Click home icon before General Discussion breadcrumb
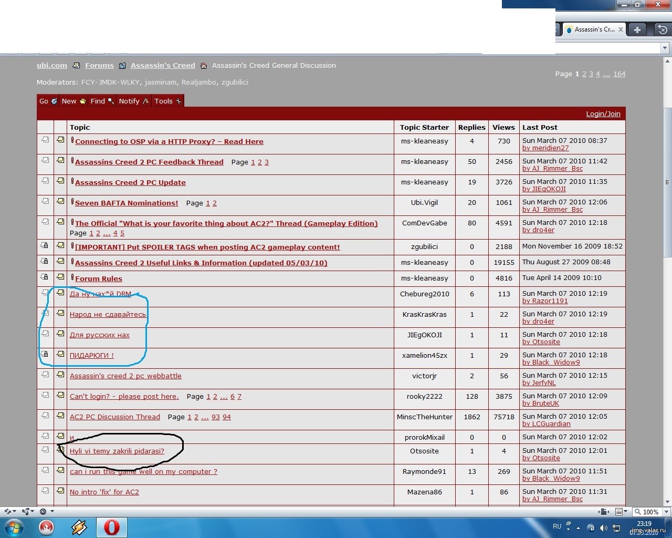This screenshot has width=672, height=538. point(204,66)
